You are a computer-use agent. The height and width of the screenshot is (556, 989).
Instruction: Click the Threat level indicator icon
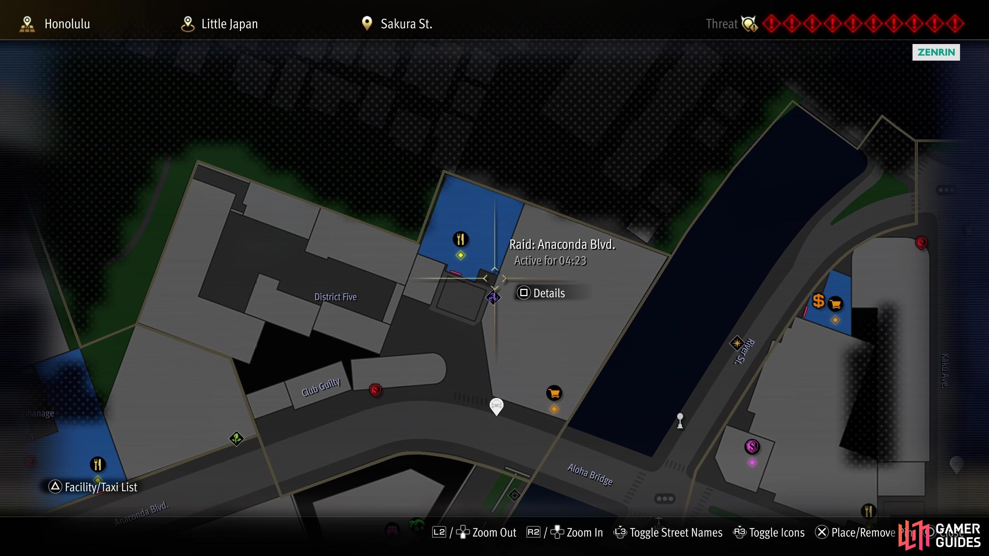pyautogui.click(x=749, y=24)
